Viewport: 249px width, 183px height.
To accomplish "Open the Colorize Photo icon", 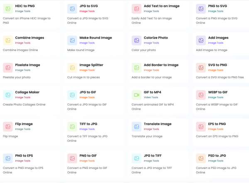I will coord(137,40).
